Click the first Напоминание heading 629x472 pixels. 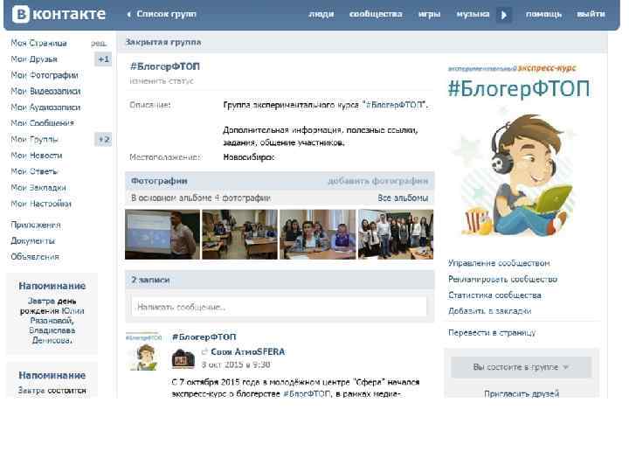(52, 286)
